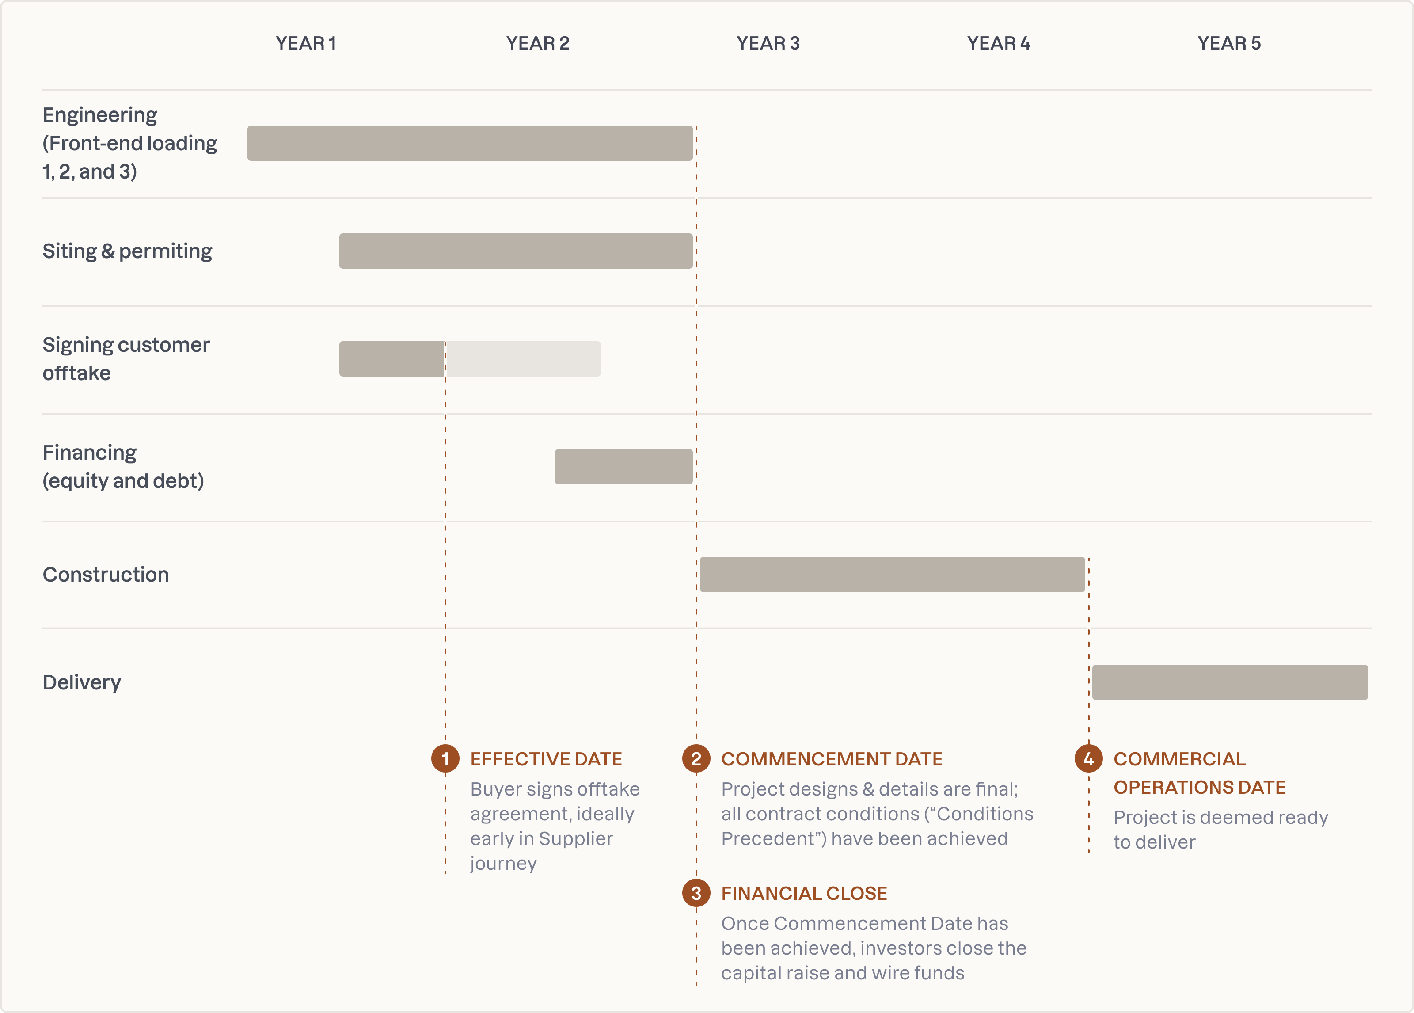The height and width of the screenshot is (1013, 1414).
Task: Click the Construction row label
Action: (105, 575)
